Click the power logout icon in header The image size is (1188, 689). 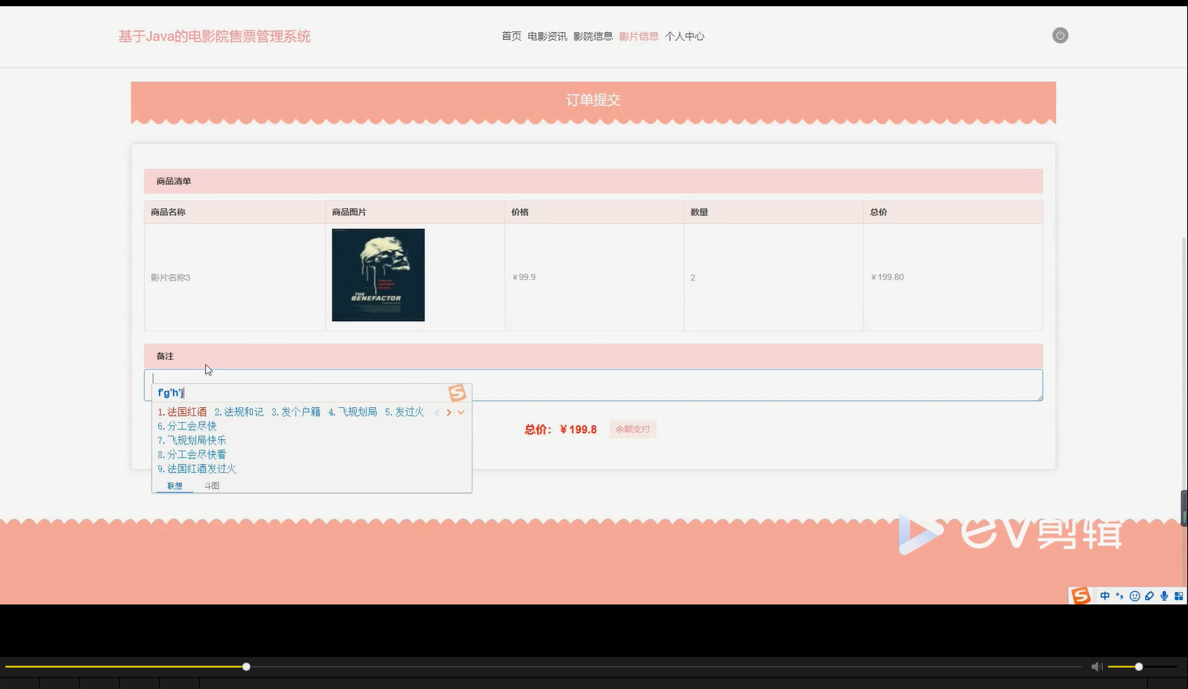[1059, 35]
